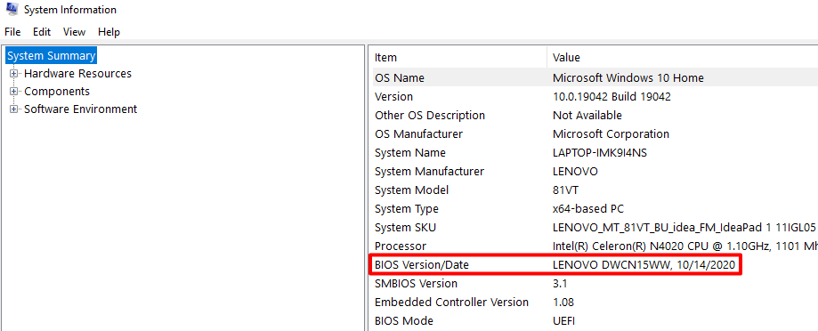818x331 pixels.
Task: Select the BIOS Version/Date row
Action: click(x=595, y=265)
